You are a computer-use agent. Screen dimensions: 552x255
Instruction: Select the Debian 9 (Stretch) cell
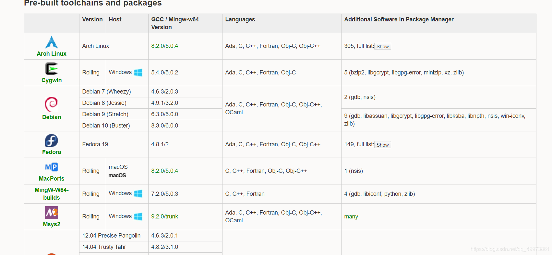coord(114,114)
